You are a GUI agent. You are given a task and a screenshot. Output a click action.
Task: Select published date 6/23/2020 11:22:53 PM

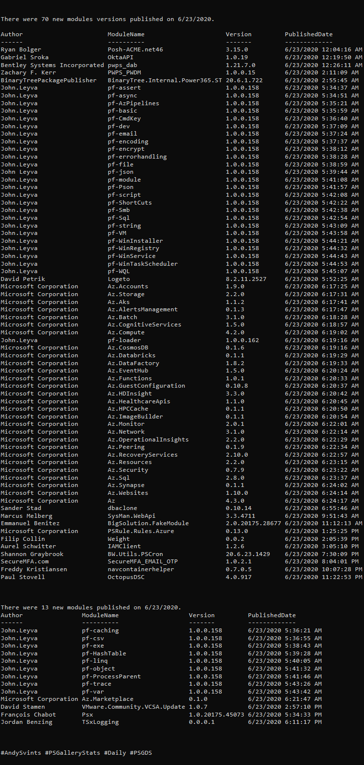coord(324,577)
